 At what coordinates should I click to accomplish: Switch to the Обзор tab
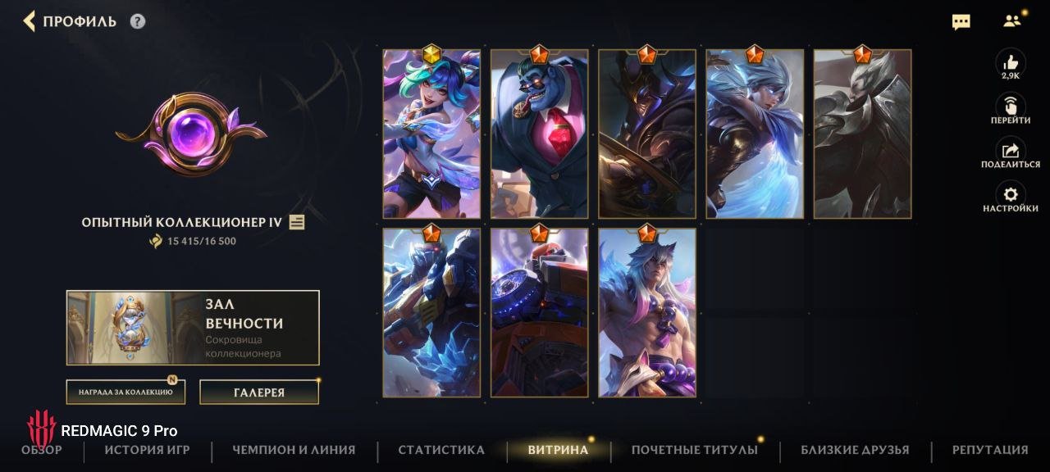(42, 450)
